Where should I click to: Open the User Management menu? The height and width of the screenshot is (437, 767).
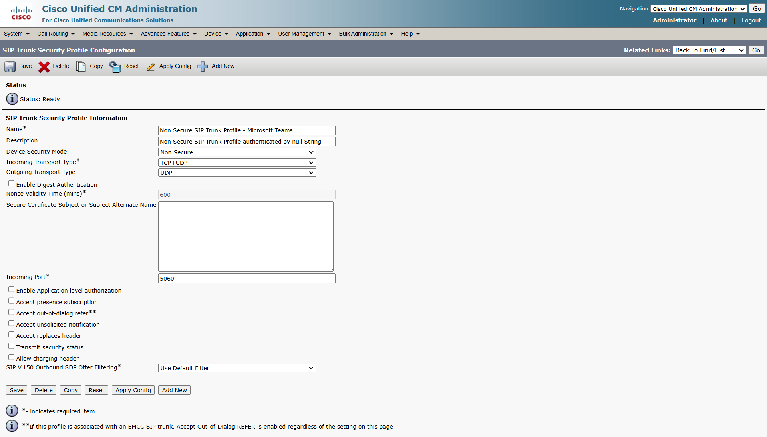pyautogui.click(x=305, y=34)
